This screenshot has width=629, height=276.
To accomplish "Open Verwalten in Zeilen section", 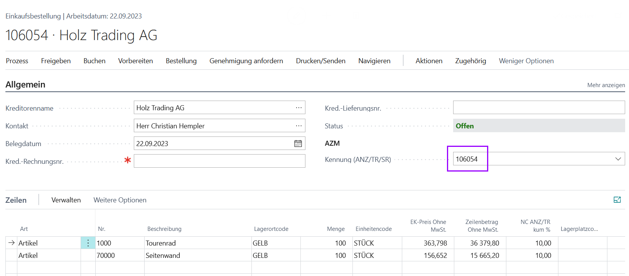I will tap(66, 200).
